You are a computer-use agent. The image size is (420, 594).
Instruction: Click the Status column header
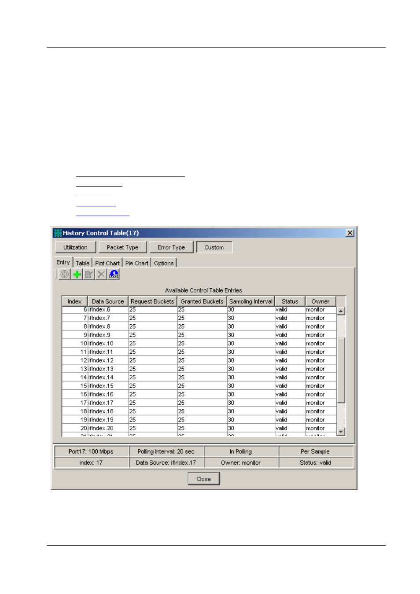(290, 301)
